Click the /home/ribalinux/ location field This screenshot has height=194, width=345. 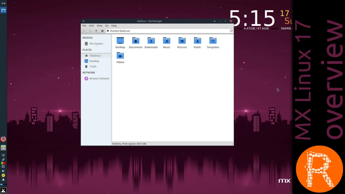point(167,31)
